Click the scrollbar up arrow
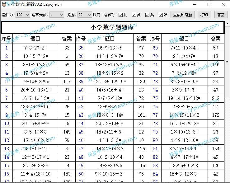The width and height of the screenshot is (230, 183). (x=227, y=24)
